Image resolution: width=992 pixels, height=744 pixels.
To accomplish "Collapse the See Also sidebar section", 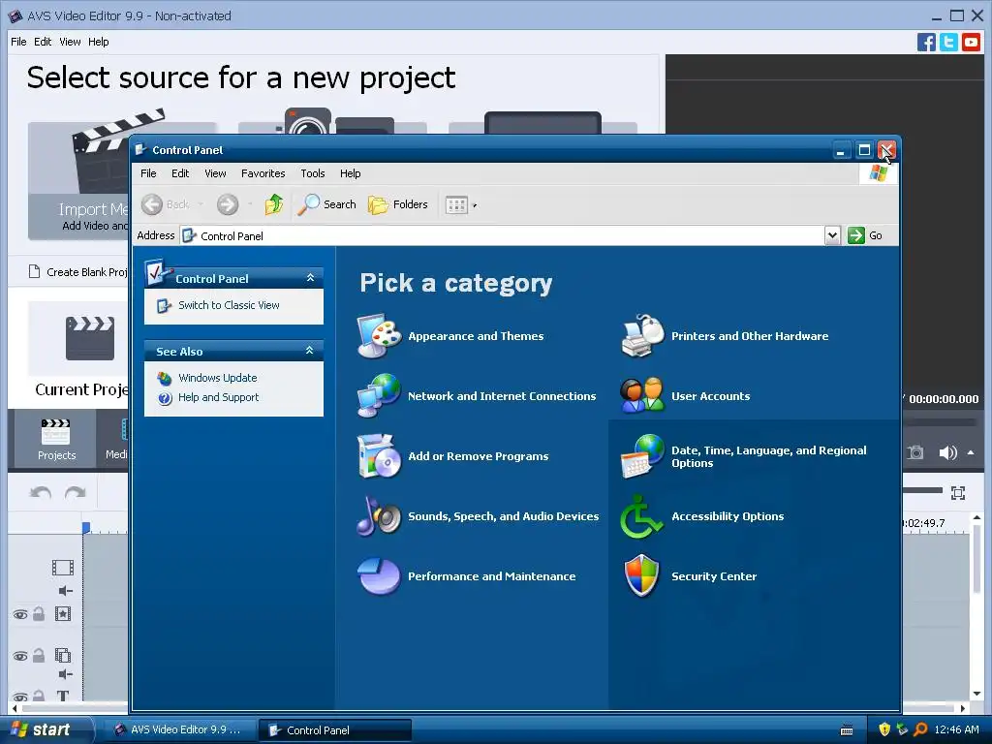I will pos(309,351).
